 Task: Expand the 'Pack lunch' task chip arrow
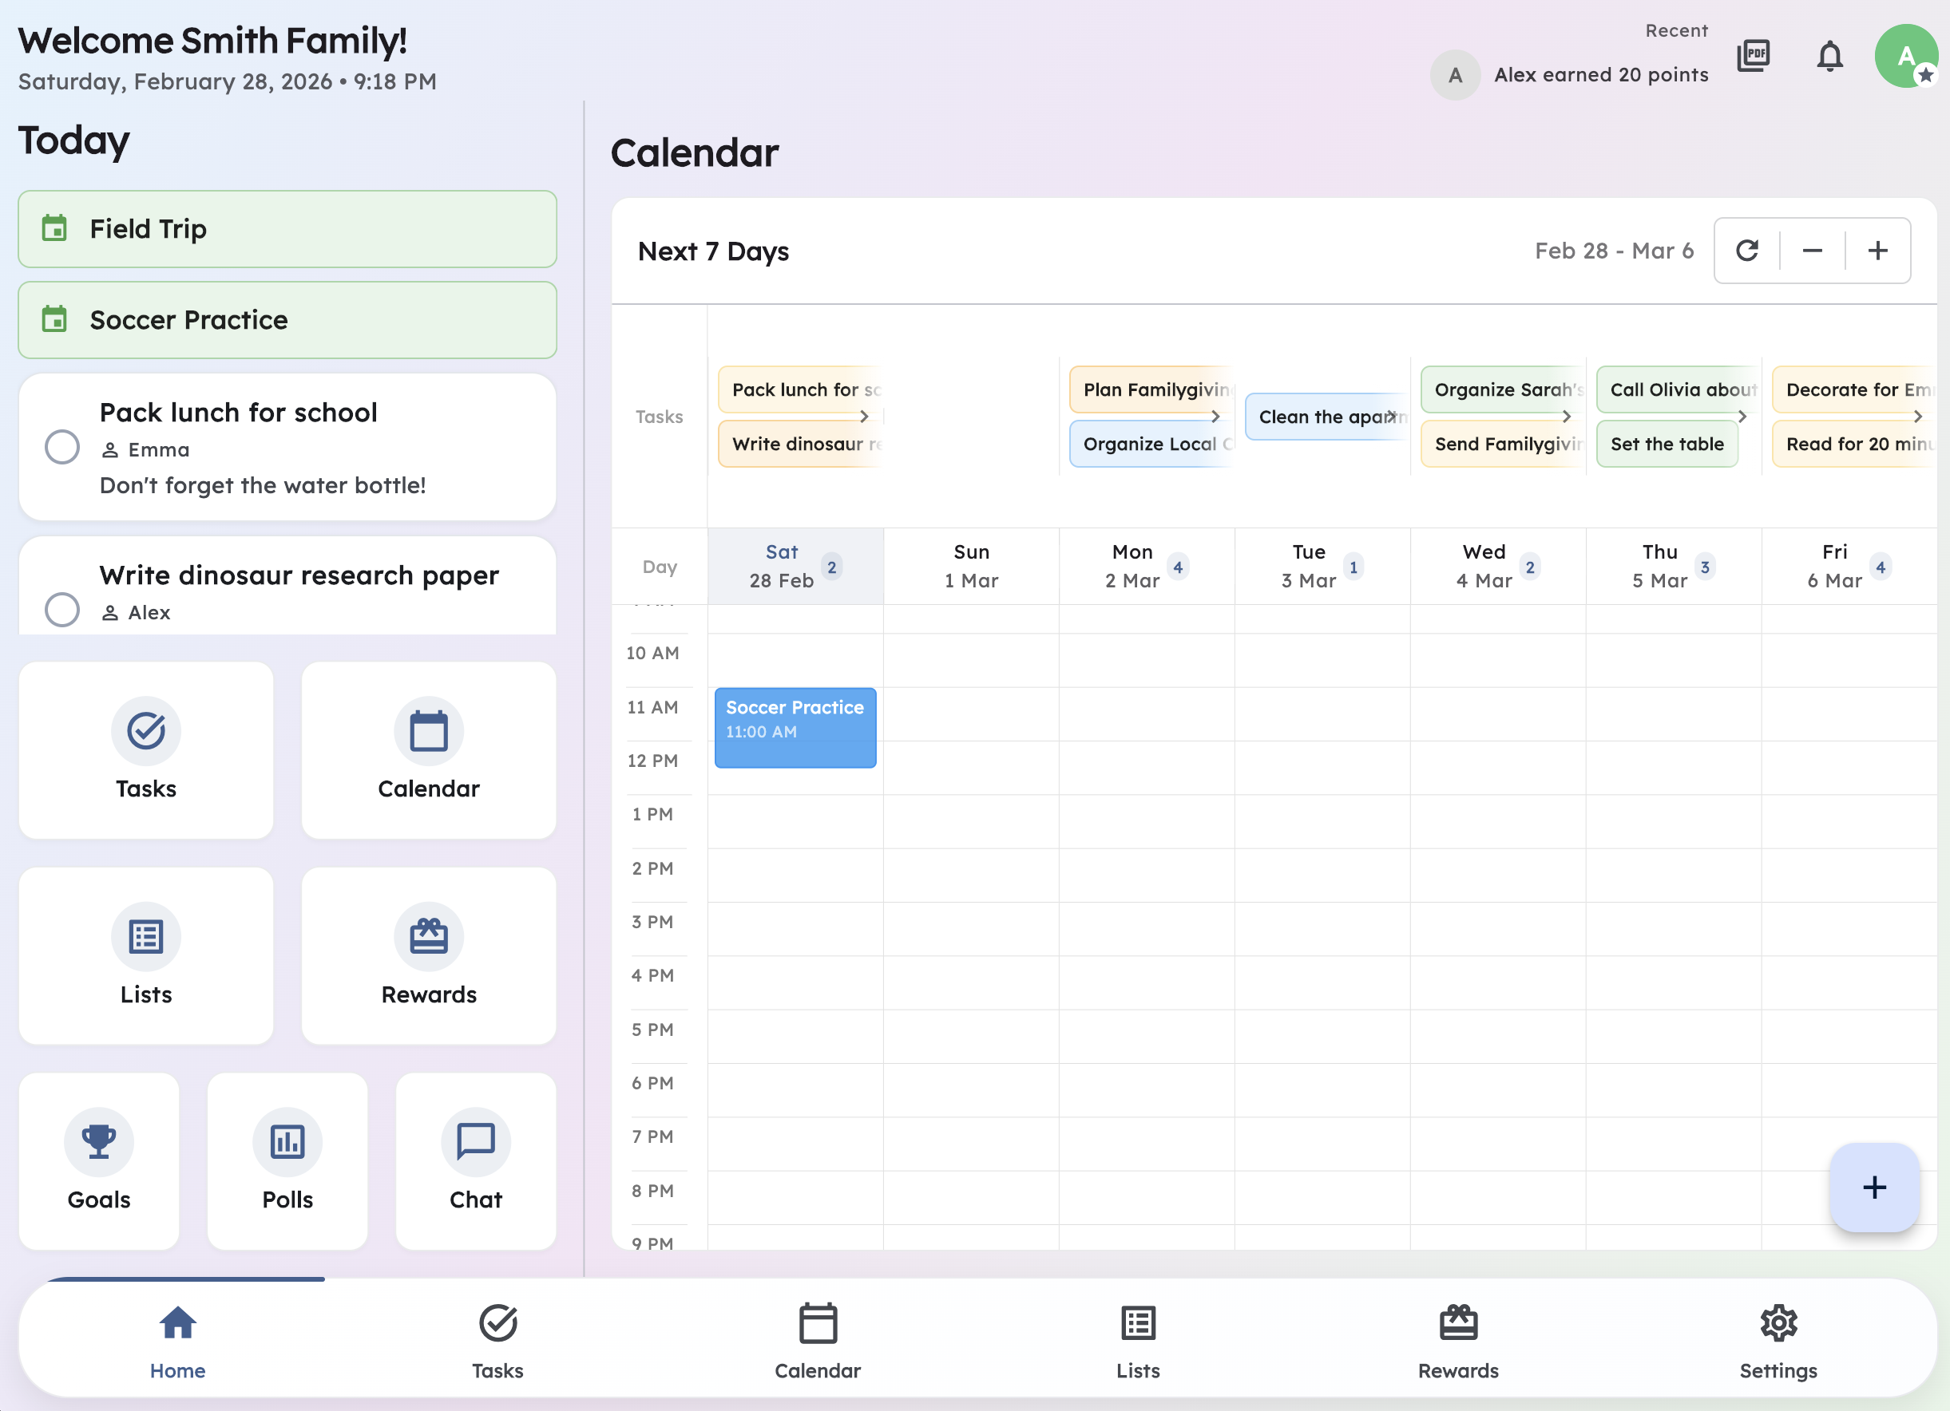[x=866, y=416]
